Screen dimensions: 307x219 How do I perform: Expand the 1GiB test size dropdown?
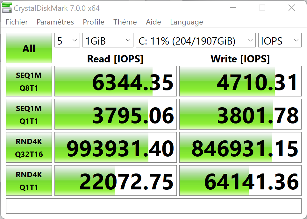tap(108, 40)
